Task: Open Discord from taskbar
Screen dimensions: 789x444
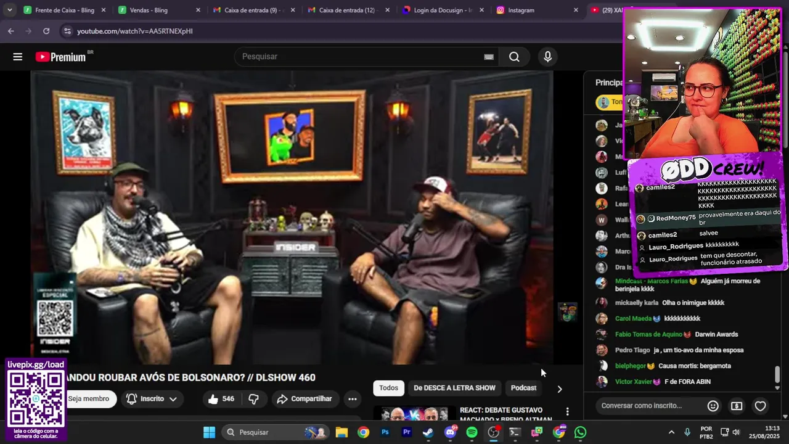Action: point(451,432)
